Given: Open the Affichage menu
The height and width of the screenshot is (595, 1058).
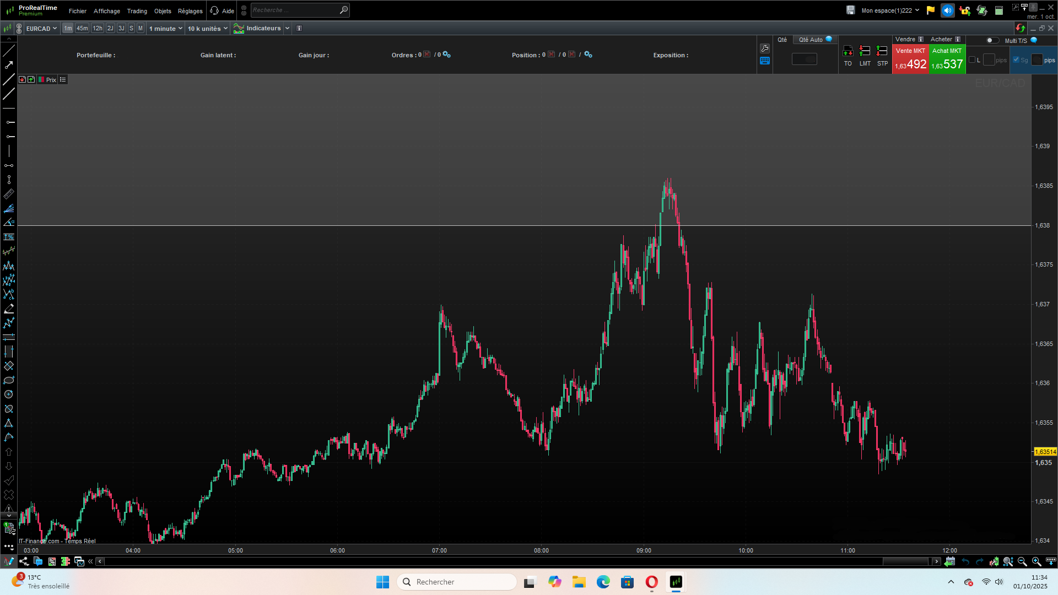Looking at the screenshot, I should tap(107, 11).
